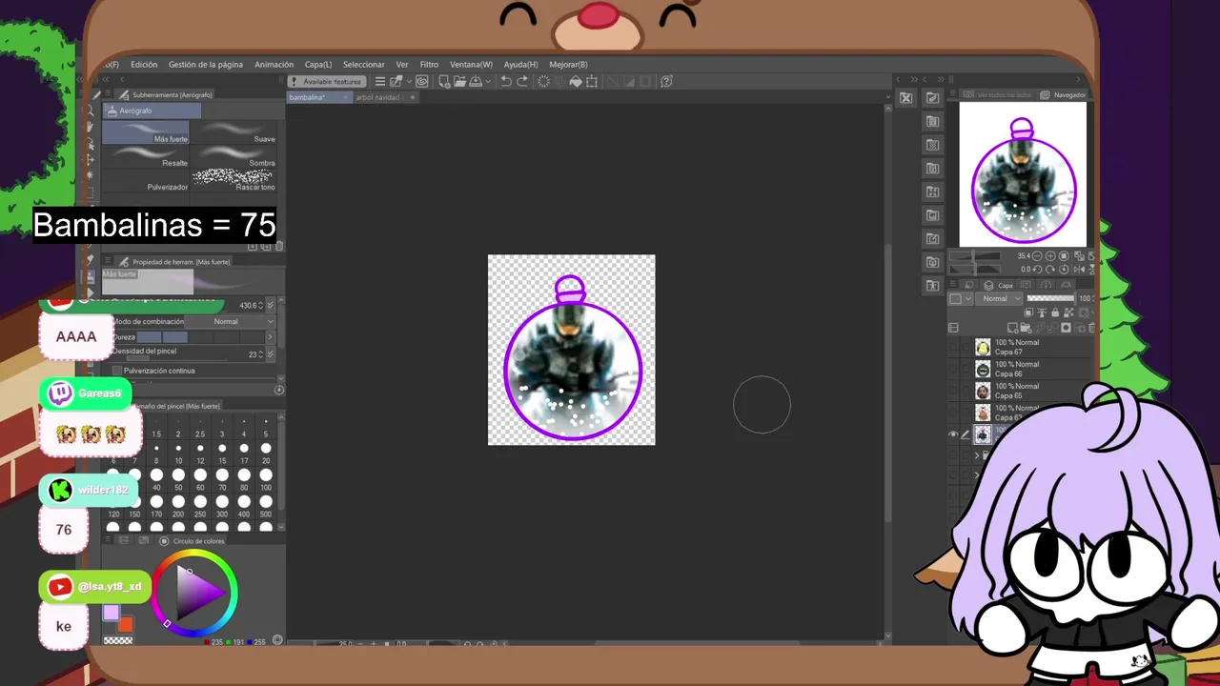Select the lavender main color swatch

click(x=112, y=613)
